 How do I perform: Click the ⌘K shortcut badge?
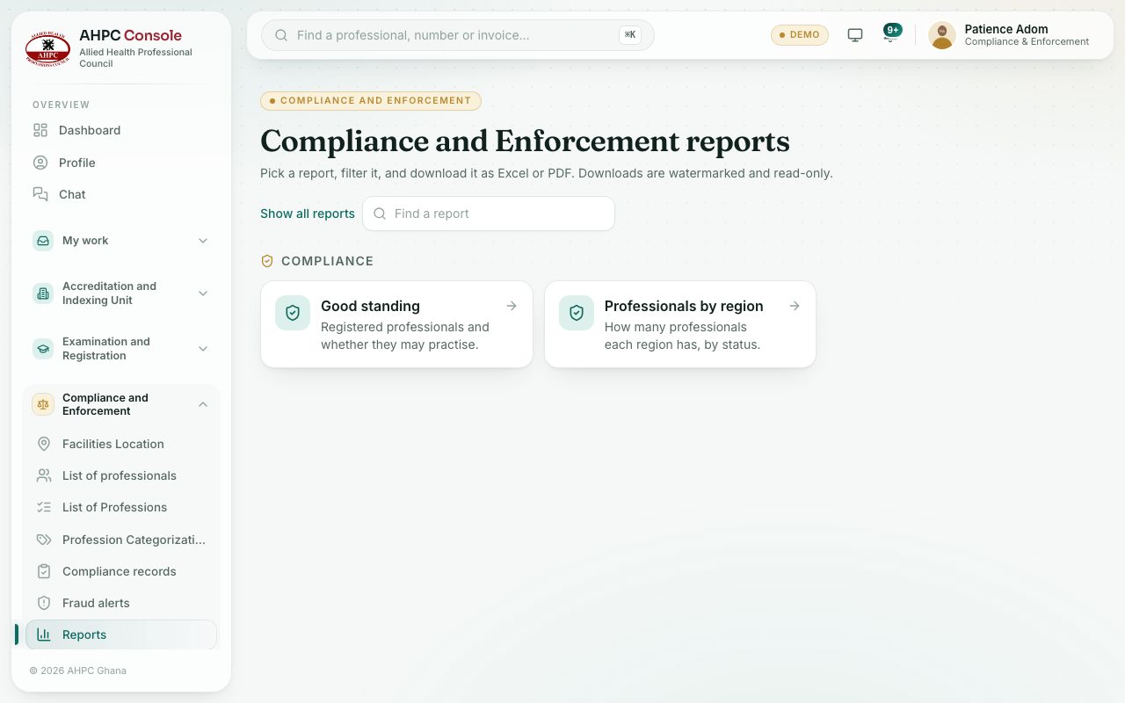pos(629,35)
